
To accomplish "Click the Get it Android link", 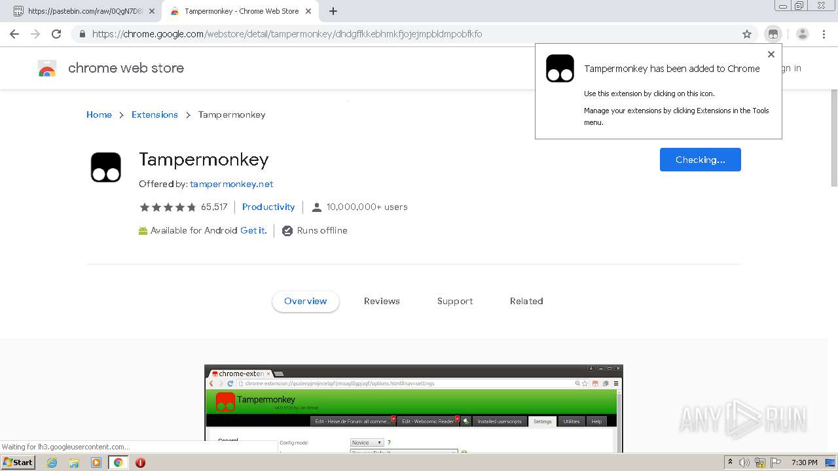I will (x=253, y=230).
